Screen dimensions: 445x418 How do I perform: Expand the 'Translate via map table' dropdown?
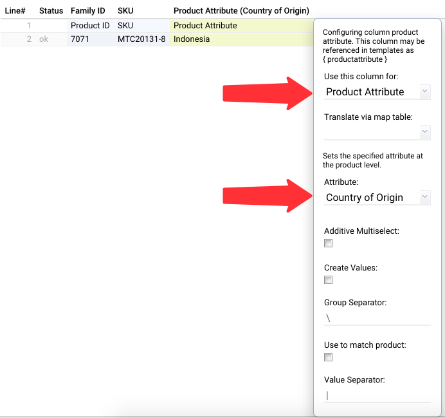(425, 132)
